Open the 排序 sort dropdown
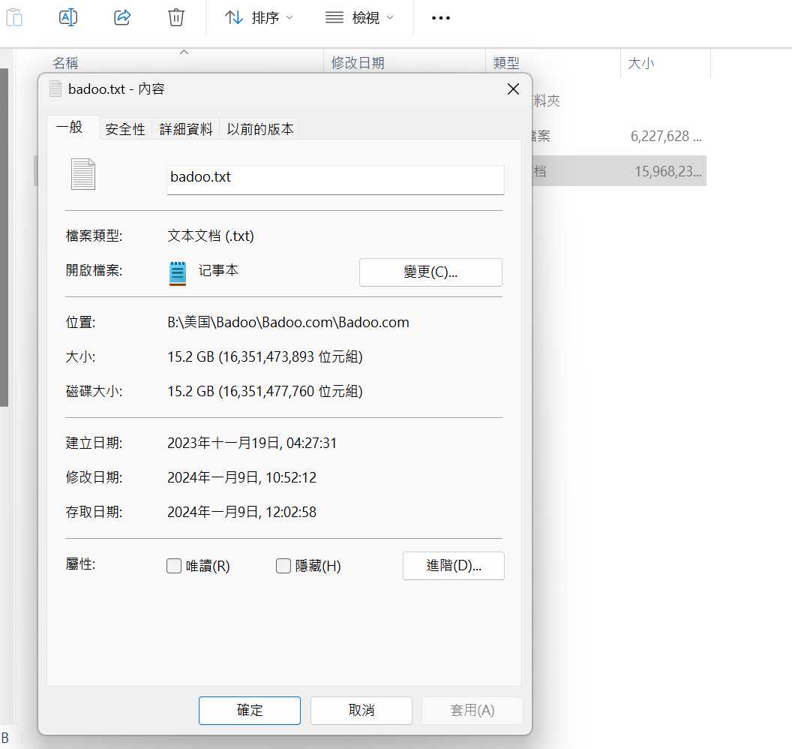The height and width of the screenshot is (749, 792). [x=259, y=18]
